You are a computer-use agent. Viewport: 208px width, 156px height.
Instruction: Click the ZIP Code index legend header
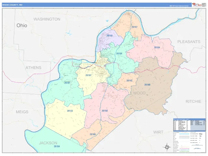click(189, 119)
